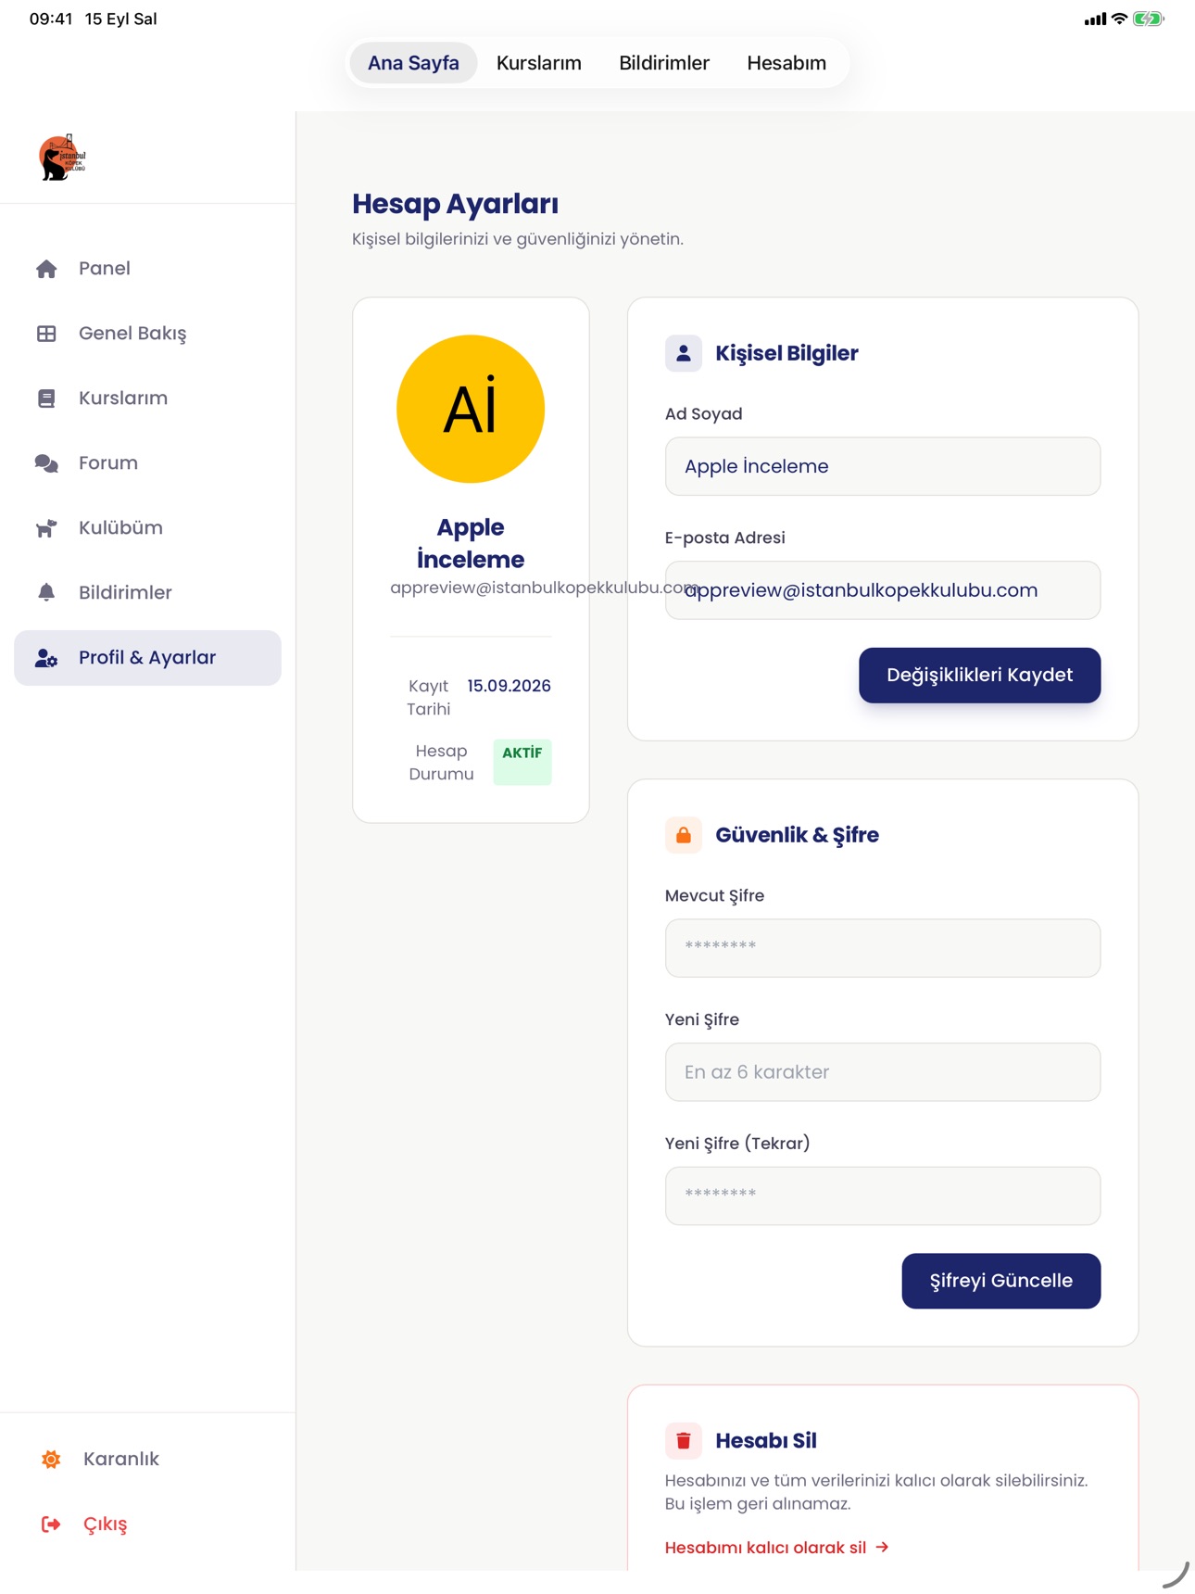Viewport: 1195px width, 1594px height.
Task: Click the Profil & Ayarlar user-gear icon
Action: [46, 658]
